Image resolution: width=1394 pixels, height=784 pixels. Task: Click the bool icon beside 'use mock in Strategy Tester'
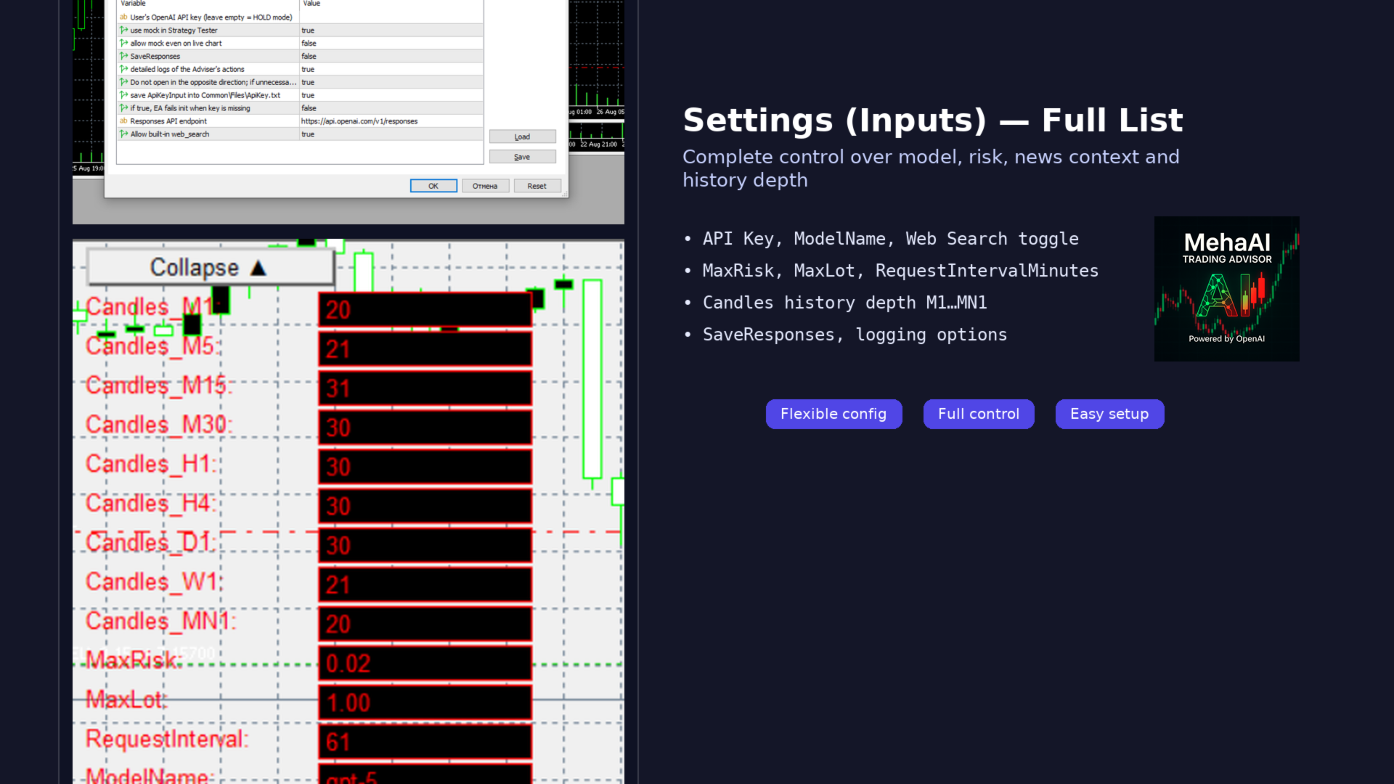pos(123,30)
